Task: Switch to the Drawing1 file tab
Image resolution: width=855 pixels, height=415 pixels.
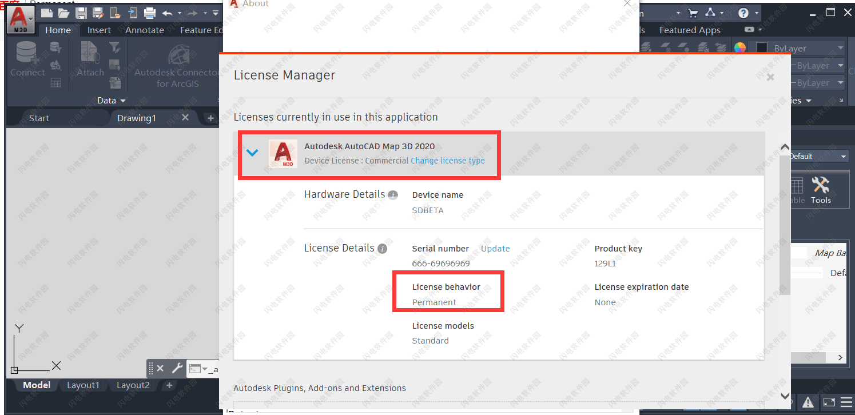Action: tap(136, 118)
